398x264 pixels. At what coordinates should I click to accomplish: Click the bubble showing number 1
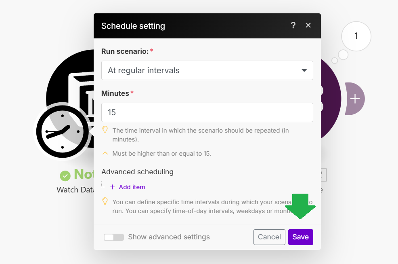click(356, 36)
